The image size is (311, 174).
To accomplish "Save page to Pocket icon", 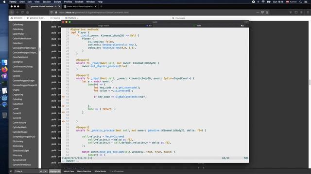I will 262,12.
